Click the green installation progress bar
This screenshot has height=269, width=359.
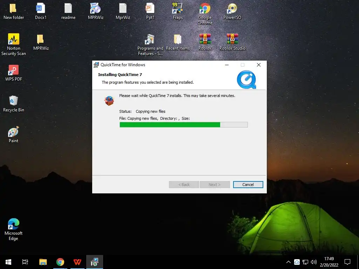(184, 125)
